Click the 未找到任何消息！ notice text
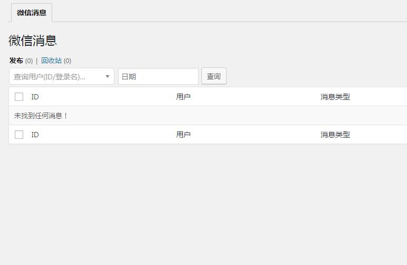Screen dimensions: 407x265 click(41, 116)
